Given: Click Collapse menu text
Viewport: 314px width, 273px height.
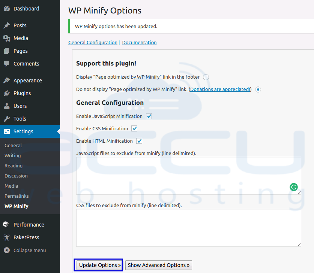Looking at the screenshot, I should 30,250.
